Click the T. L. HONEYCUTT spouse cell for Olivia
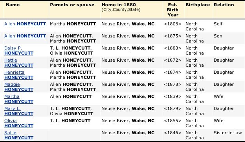 [x=70, y=121]
